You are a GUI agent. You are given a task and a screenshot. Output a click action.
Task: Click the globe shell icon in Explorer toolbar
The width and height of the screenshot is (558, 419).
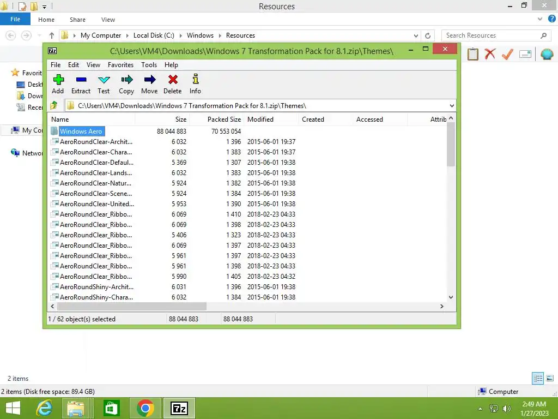(x=547, y=54)
